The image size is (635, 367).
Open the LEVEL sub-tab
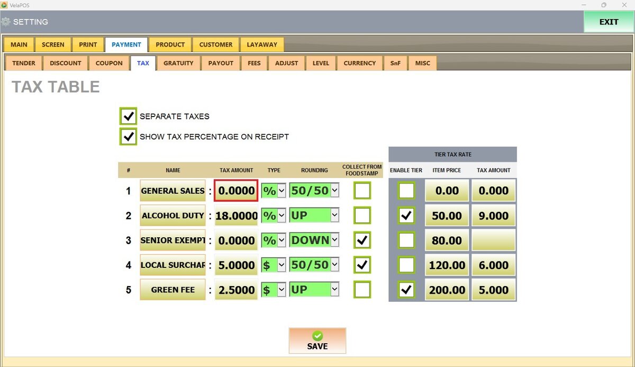coord(321,63)
